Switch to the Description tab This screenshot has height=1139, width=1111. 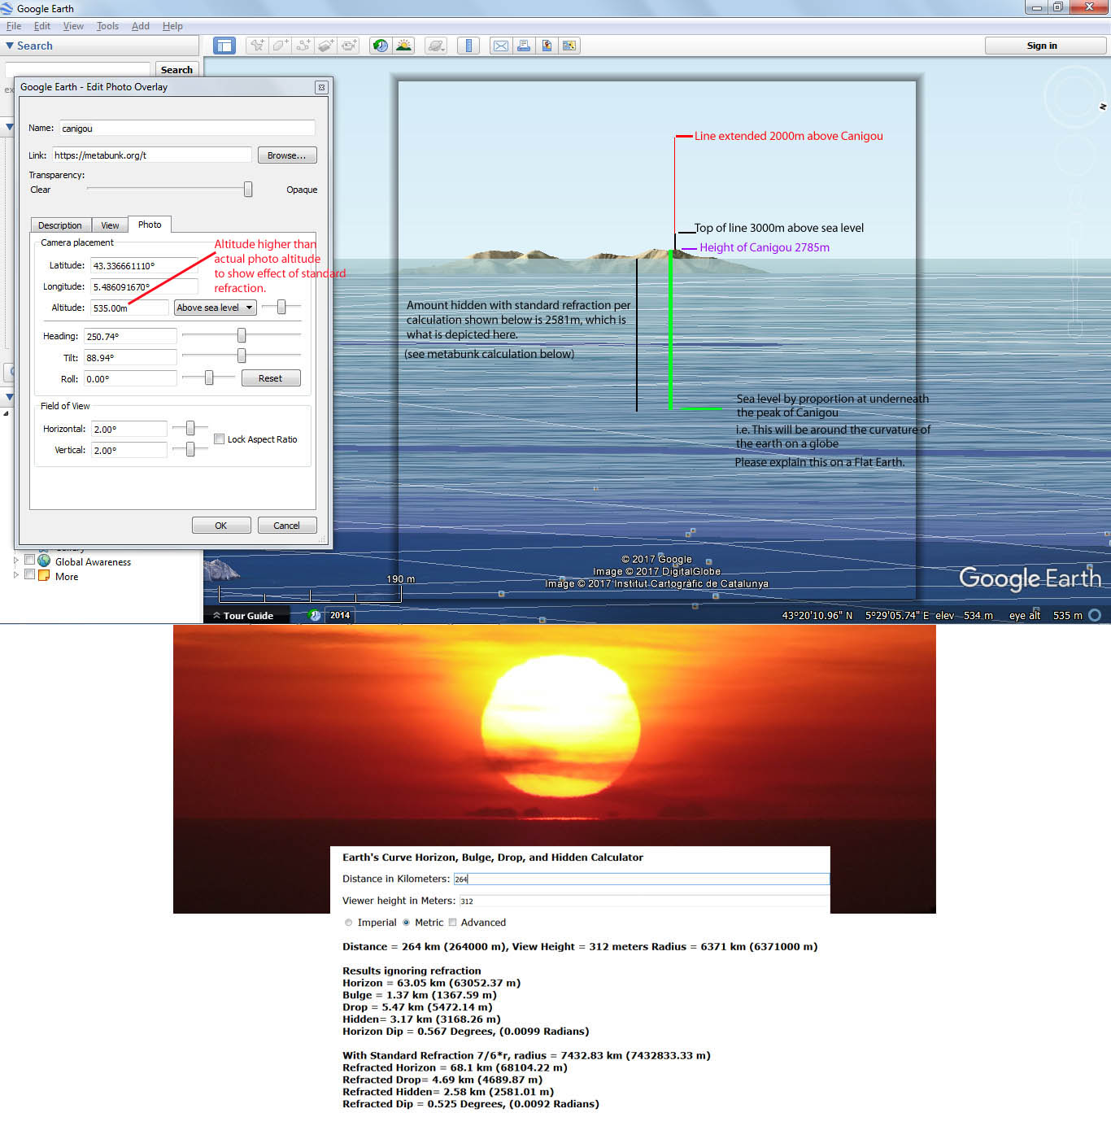(x=60, y=225)
